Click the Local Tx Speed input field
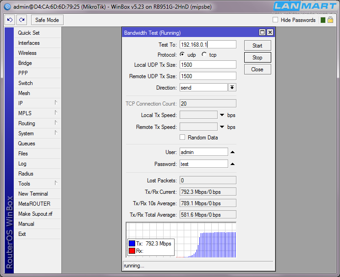340x277 pixels. [198, 115]
